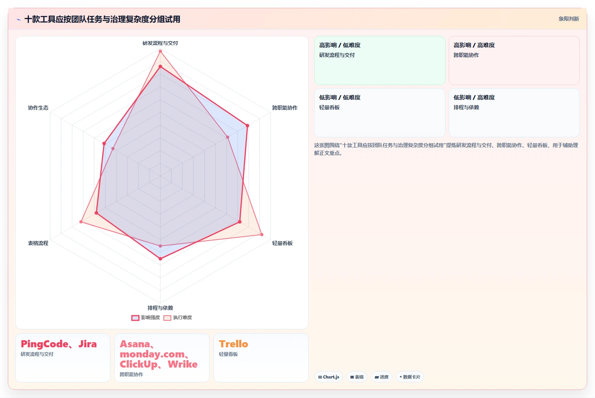Click the Trello data card
This screenshot has height=398, width=595.
point(261,358)
